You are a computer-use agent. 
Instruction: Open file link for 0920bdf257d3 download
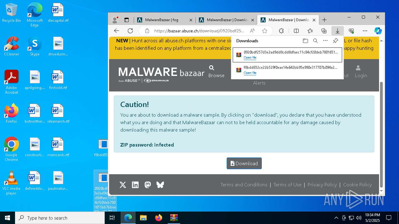(250, 58)
